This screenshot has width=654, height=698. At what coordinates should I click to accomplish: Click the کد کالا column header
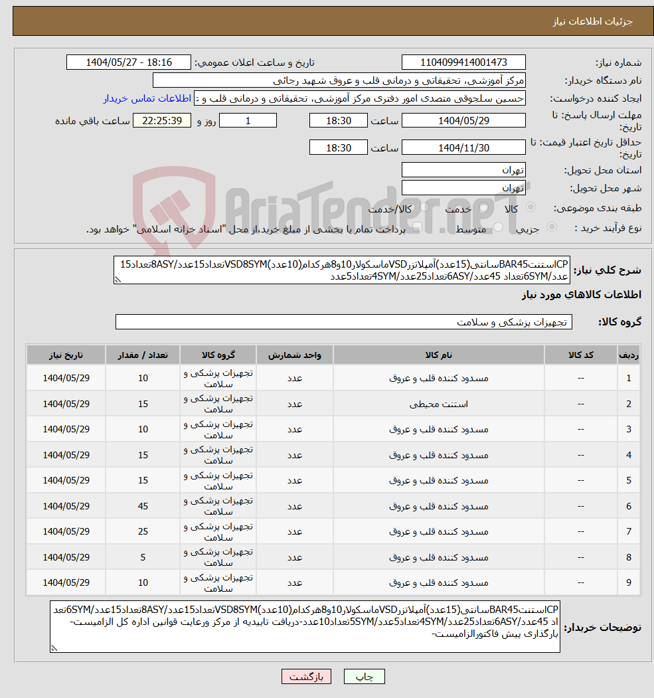[x=580, y=355]
